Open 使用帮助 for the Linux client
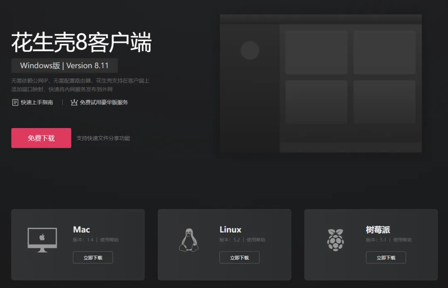This screenshot has height=288, width=448. 256,240
